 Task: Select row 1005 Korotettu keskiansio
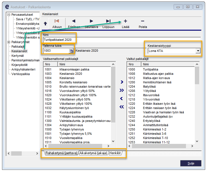pyautogui.click(x=77, y=82)
